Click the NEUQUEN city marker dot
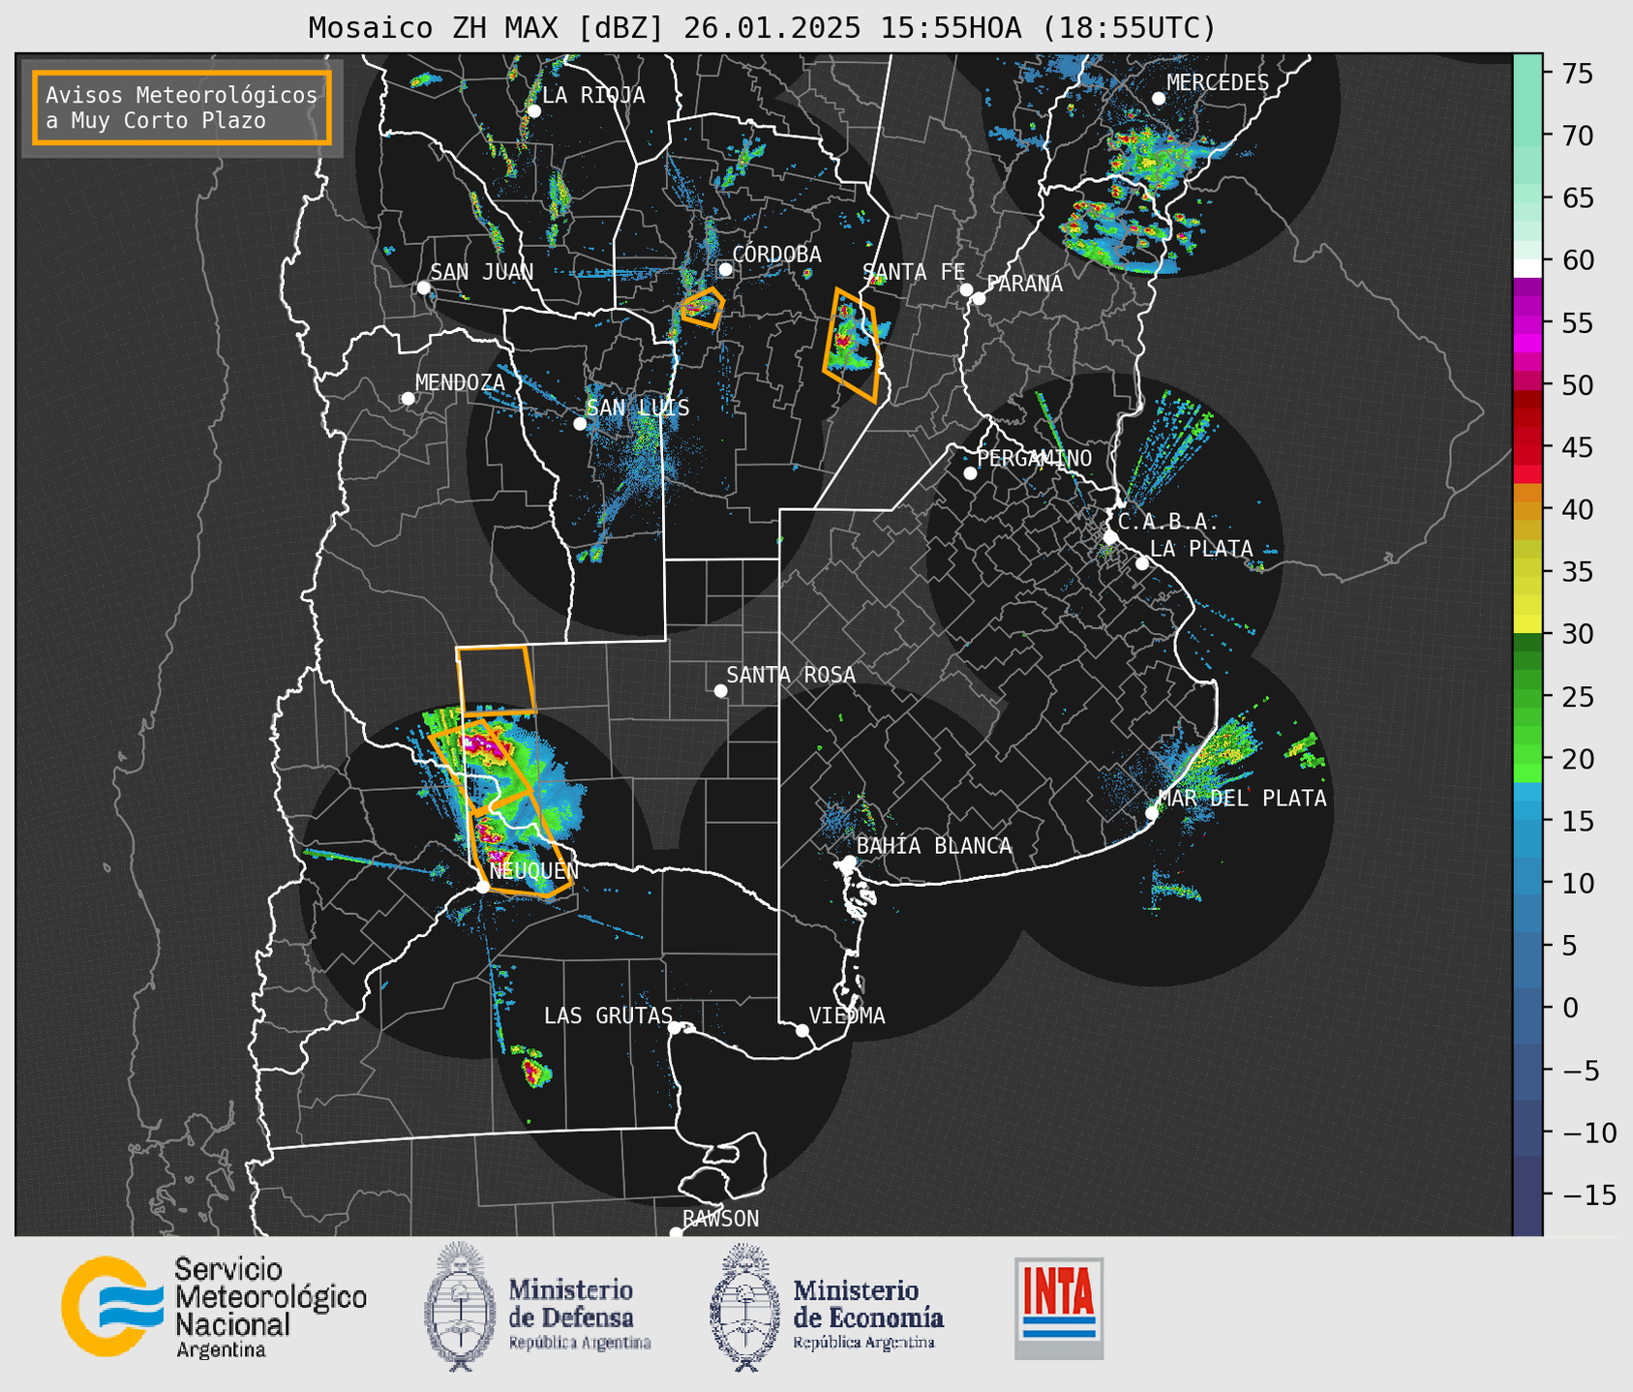This screenshot has height=1392, width=1633. point(483,887)
